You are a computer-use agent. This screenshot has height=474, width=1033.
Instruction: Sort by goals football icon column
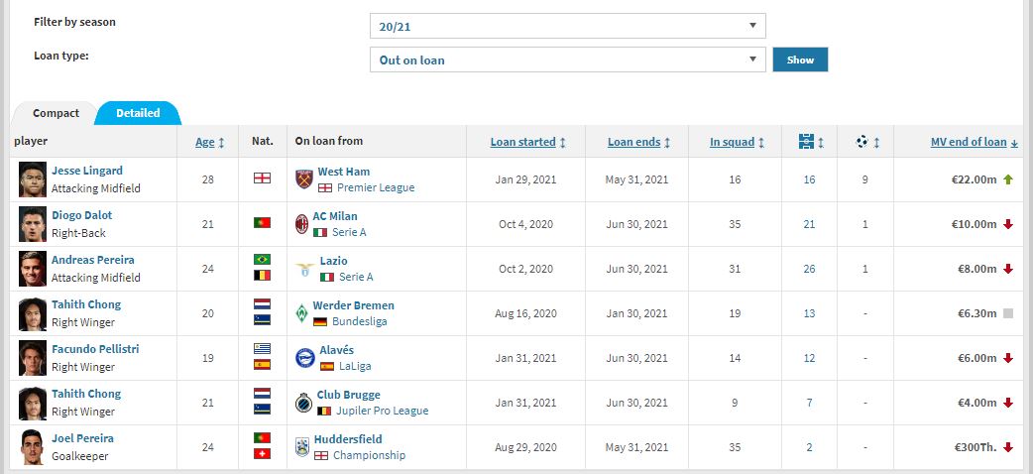tap(867, 141)
